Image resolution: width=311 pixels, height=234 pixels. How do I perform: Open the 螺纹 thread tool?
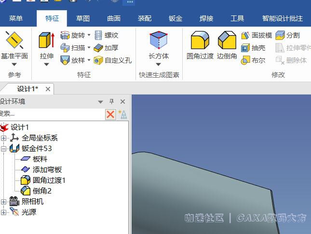click(106, 35)
